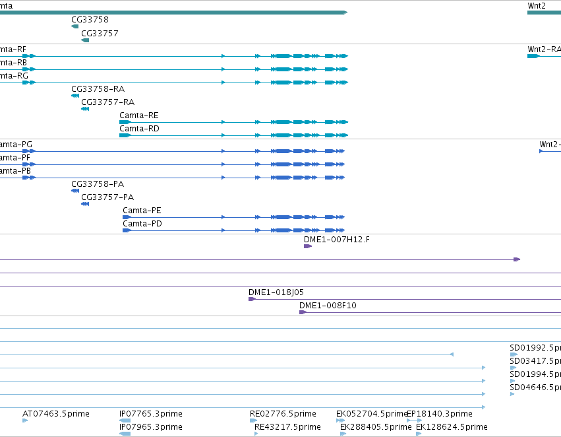The image size is (561, 437).
Task: Click the Wnt2-RA first exon glyph
Action: pyautogui.click(x=533, y=56)
